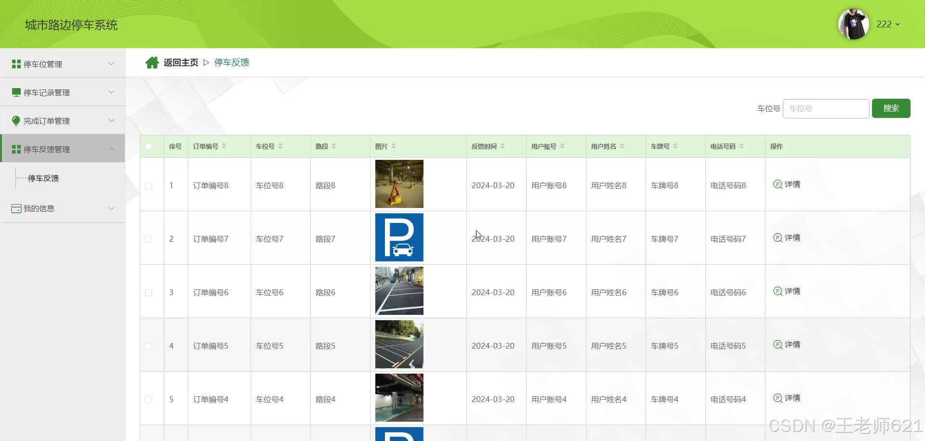925x441 pixels.
Task: Sort by 电话号码 column arrows
Action: pos(741,146)
